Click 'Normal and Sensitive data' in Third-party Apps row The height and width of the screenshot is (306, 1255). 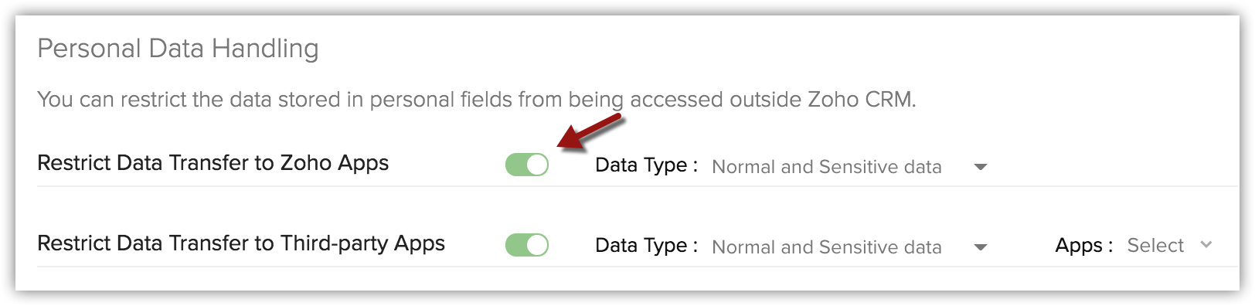pyautogui.click(x=826, y=247)
